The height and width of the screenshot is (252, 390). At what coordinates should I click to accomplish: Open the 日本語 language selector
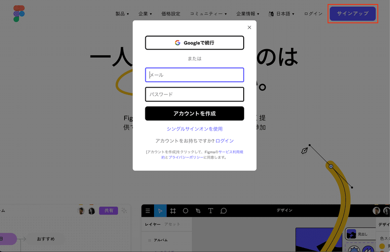pos(285,14)
